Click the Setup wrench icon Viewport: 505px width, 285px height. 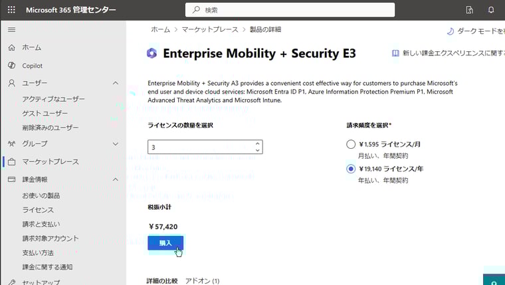tap(11, 282)
